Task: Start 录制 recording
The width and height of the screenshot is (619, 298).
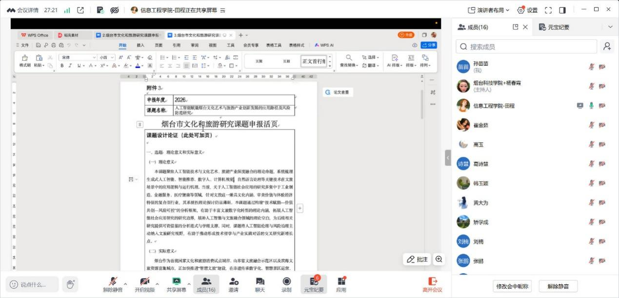Action: (x=286, y=284)
